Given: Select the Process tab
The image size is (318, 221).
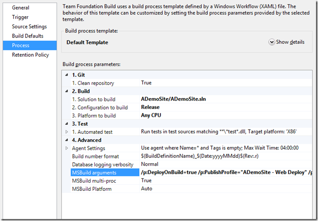Looking at the screenshot, I should (x=22, y=45).
